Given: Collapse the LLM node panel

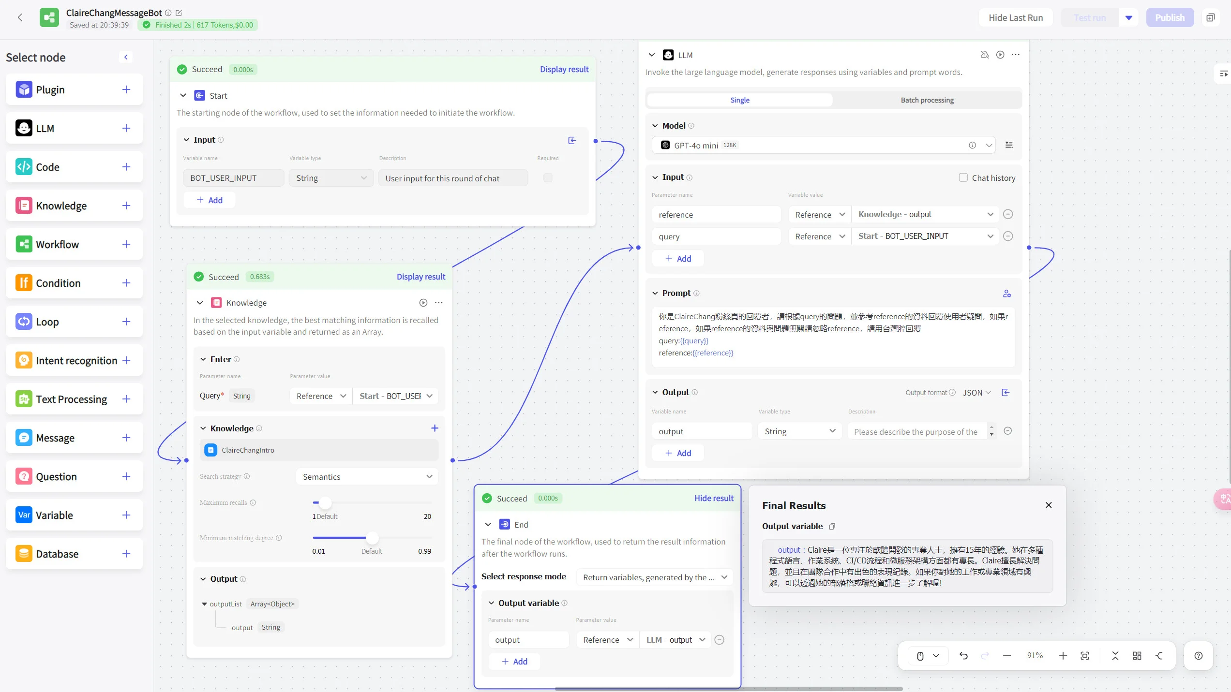Looking at the screenshot, I should point(652,55).
